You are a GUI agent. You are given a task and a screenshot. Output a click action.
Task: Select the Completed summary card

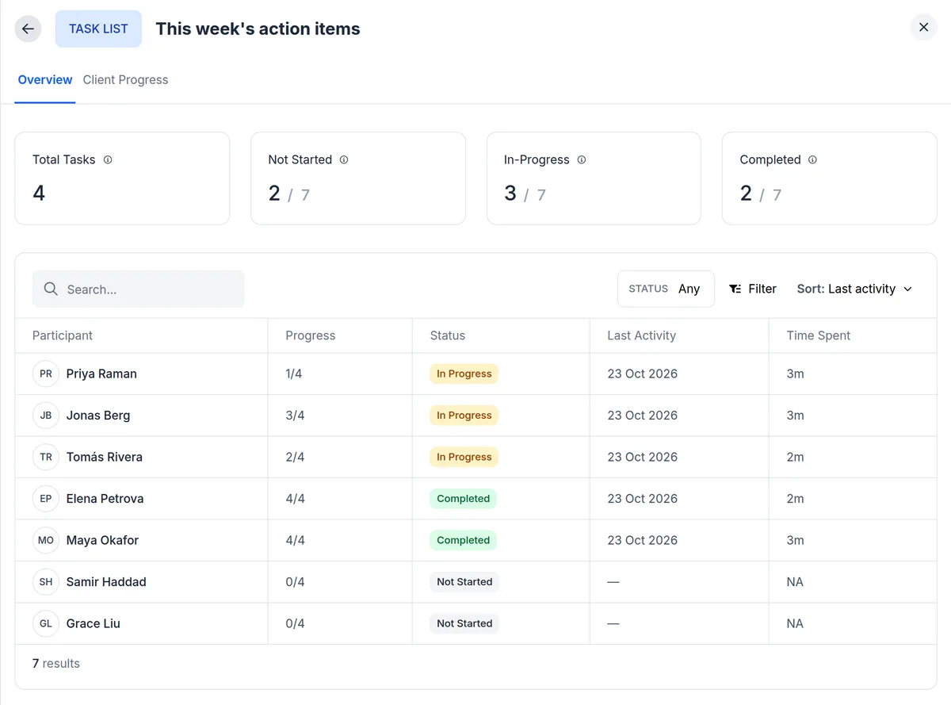click(x=829, y=178)
